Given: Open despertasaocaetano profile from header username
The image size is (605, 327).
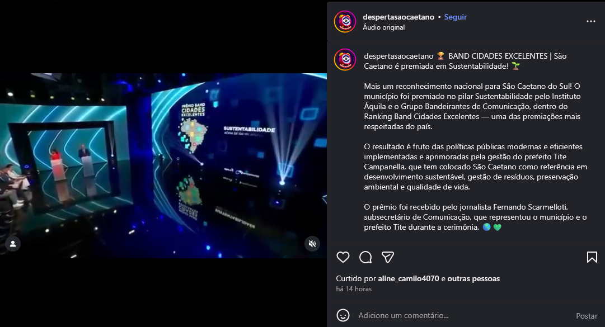Looking at the screenshot, I should [x=398, y=17].
